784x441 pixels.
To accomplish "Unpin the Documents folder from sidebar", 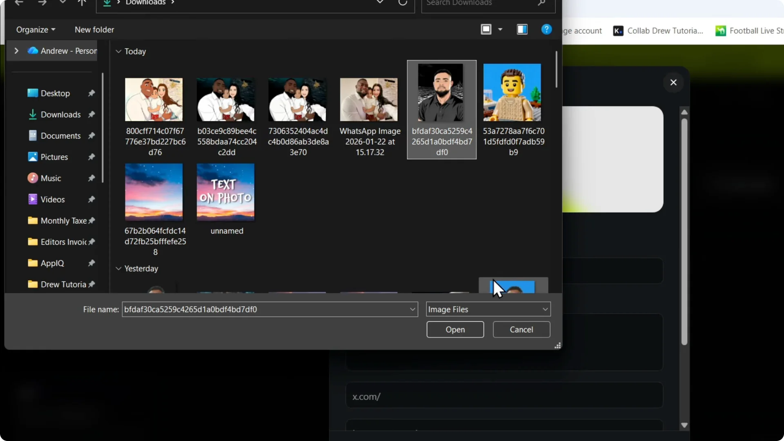I will (x=91, y=136).
